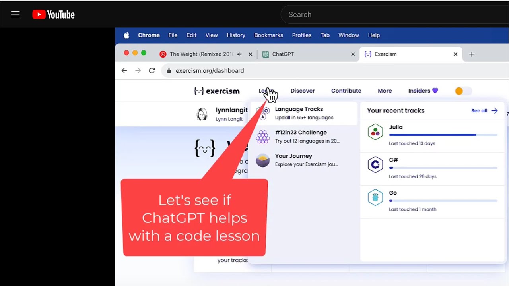Open Insiders with purple heart

point(423,91)
